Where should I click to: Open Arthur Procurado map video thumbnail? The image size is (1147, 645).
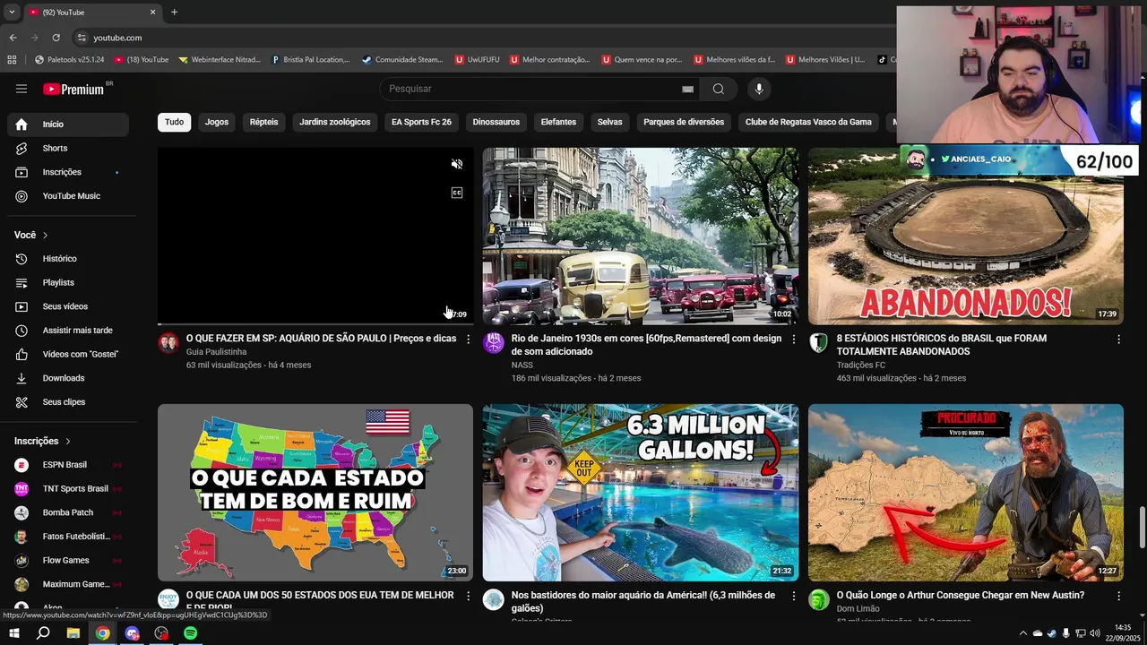click(966, 493)
